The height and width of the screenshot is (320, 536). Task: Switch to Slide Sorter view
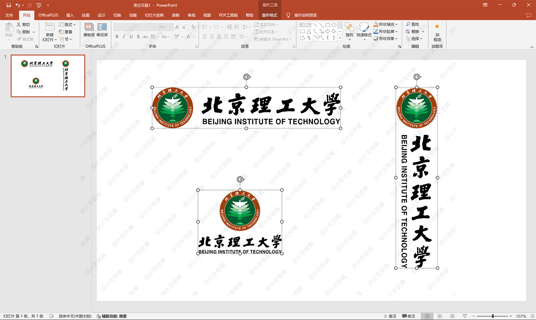440,316
